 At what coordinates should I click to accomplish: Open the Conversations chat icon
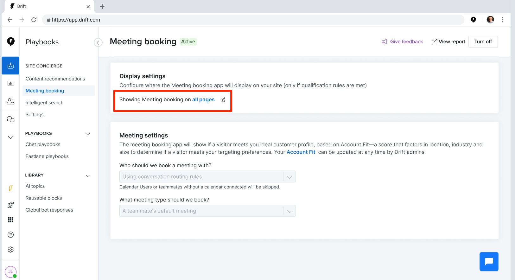click(10, 119)
